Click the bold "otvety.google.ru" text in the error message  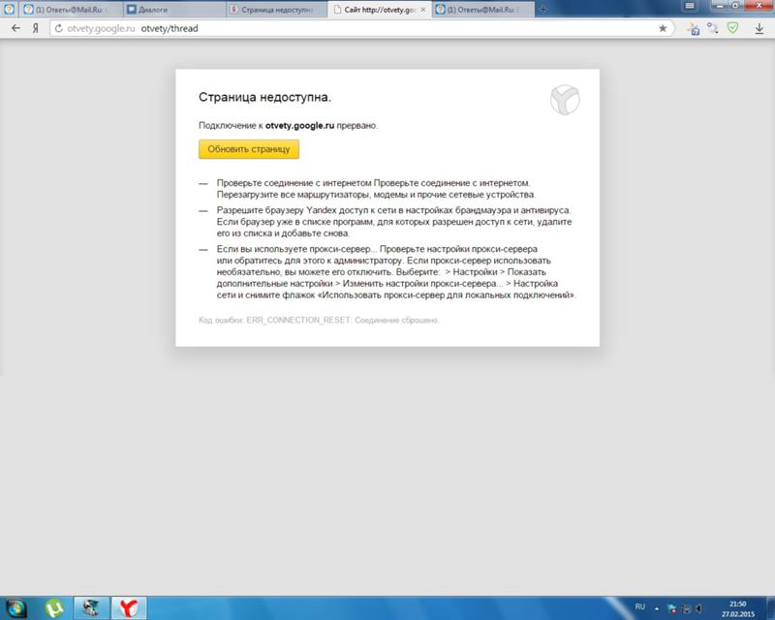point(300,126)
